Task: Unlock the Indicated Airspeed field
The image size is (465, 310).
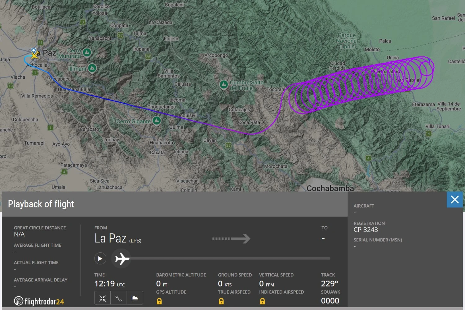Action: pyautogui.click(x=263, y=301)
